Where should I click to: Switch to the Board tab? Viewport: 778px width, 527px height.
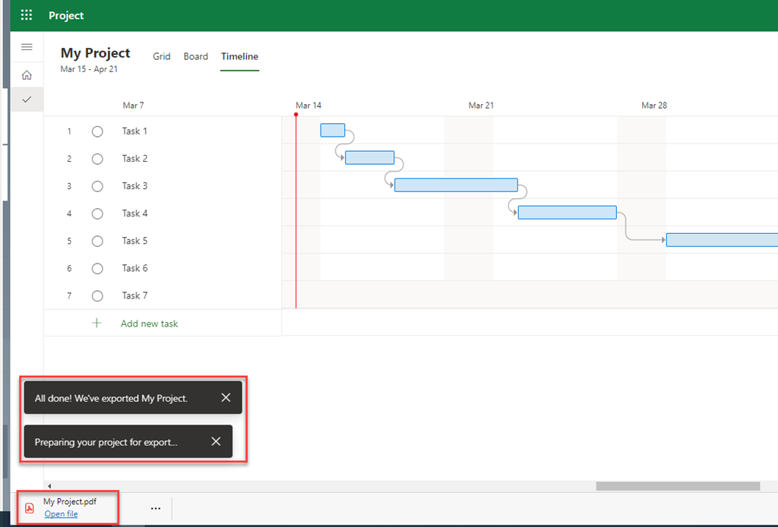pyautogui.click(x=195, y=56)
